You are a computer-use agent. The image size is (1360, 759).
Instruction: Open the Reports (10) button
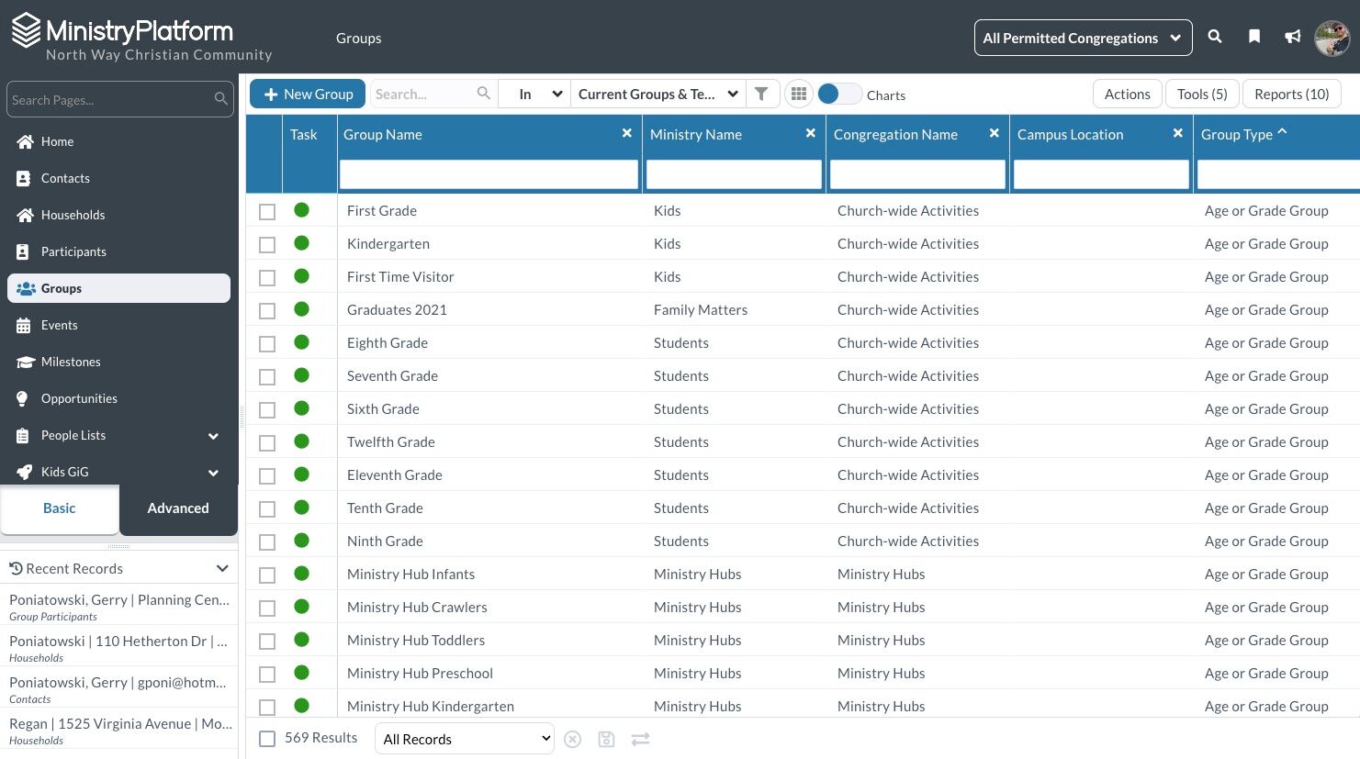(1291, 94)
